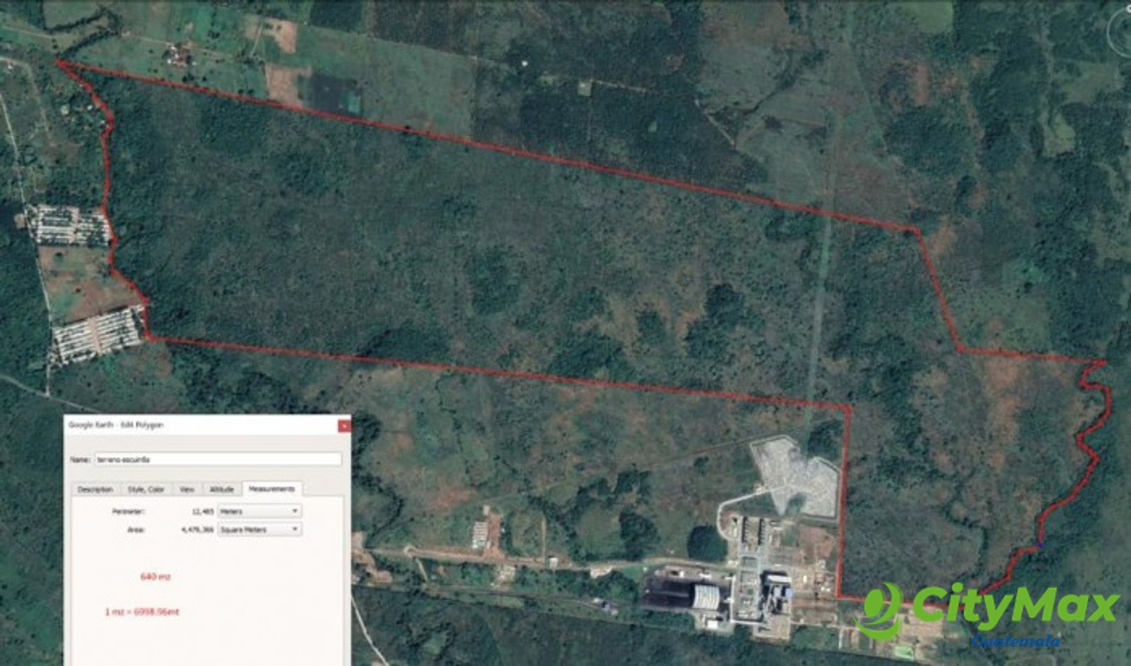Screen dimensions: 1131x666
Task: Select the View tab
Action: click(x=188, y=489)
